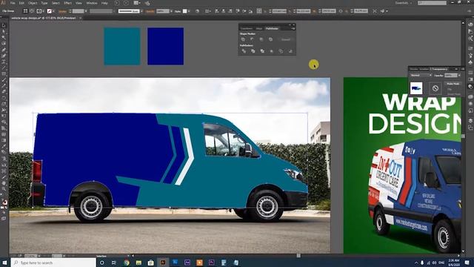Click the search field in top bar

(432, 3)
